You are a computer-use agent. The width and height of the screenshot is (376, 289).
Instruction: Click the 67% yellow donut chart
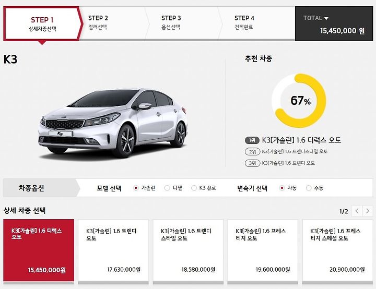pos(299,101)
